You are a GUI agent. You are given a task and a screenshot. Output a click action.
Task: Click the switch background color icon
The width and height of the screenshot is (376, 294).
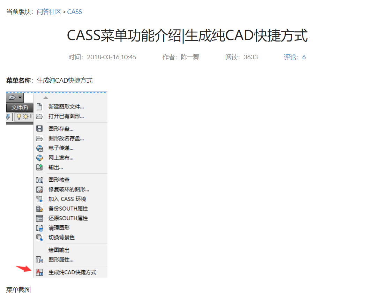tap(39, 238)
